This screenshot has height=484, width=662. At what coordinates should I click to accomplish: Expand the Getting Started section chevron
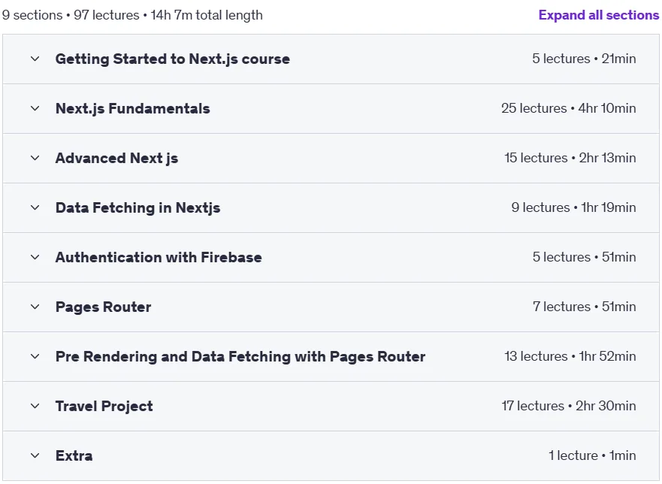click(x=35, y=59)
